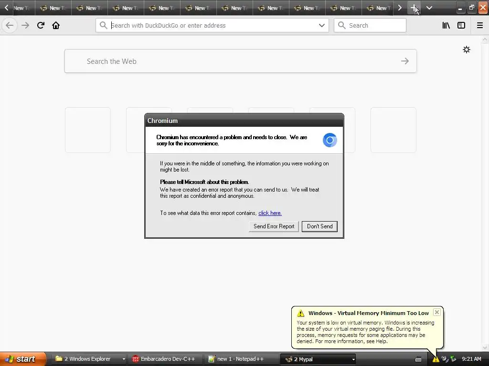Click the page scrollbar down arrow
Image resolution: width=489 pixels, height=366 pixels.
pos(485,347)
